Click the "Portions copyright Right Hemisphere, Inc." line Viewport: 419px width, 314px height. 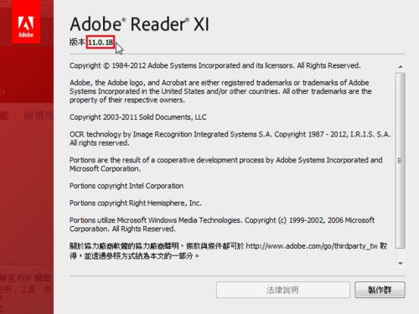136,203
